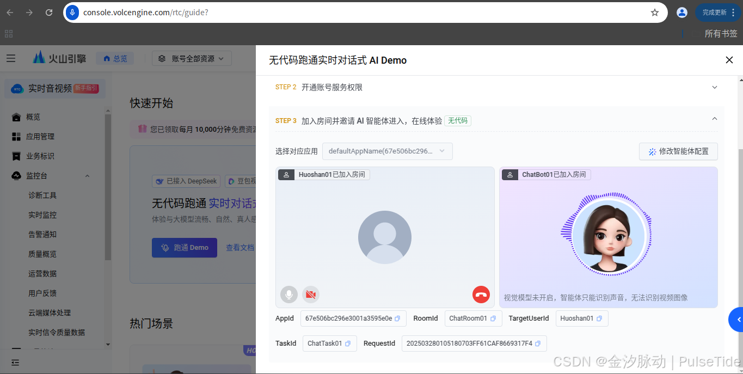Viewport: 743px width, 374px height.
Task: Expand blue side drawer arrow button
Action: (x=736, y=320)
